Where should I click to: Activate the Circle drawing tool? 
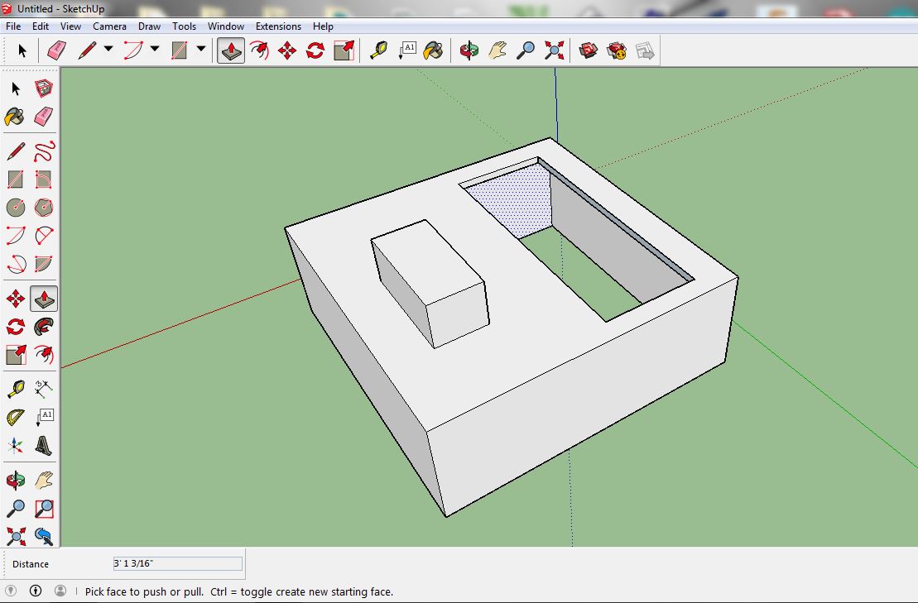[x=16, y=208]
